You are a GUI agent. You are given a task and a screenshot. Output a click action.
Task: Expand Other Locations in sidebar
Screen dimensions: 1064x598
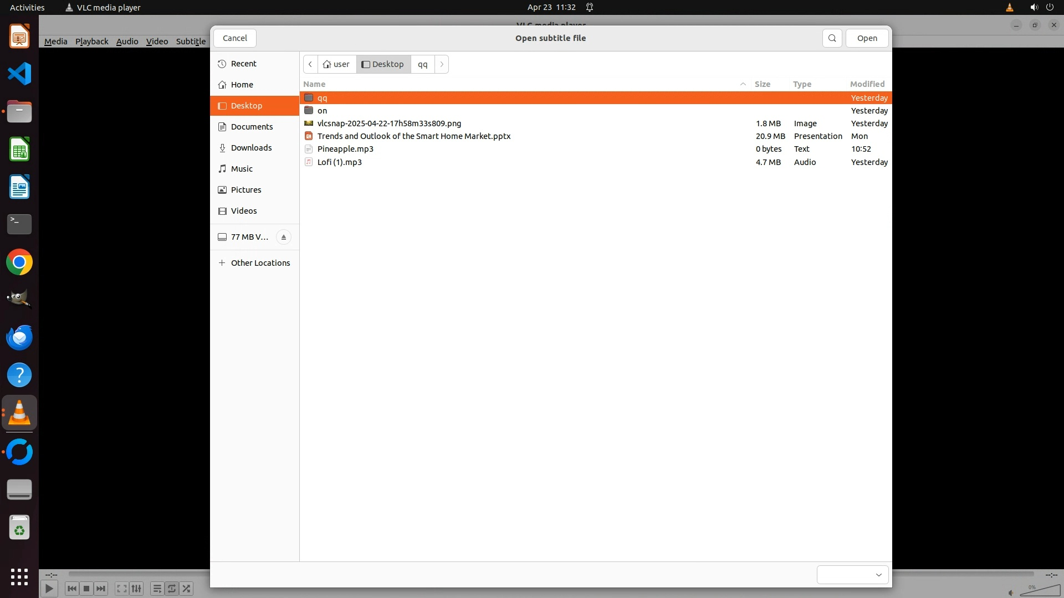[260, 263]
